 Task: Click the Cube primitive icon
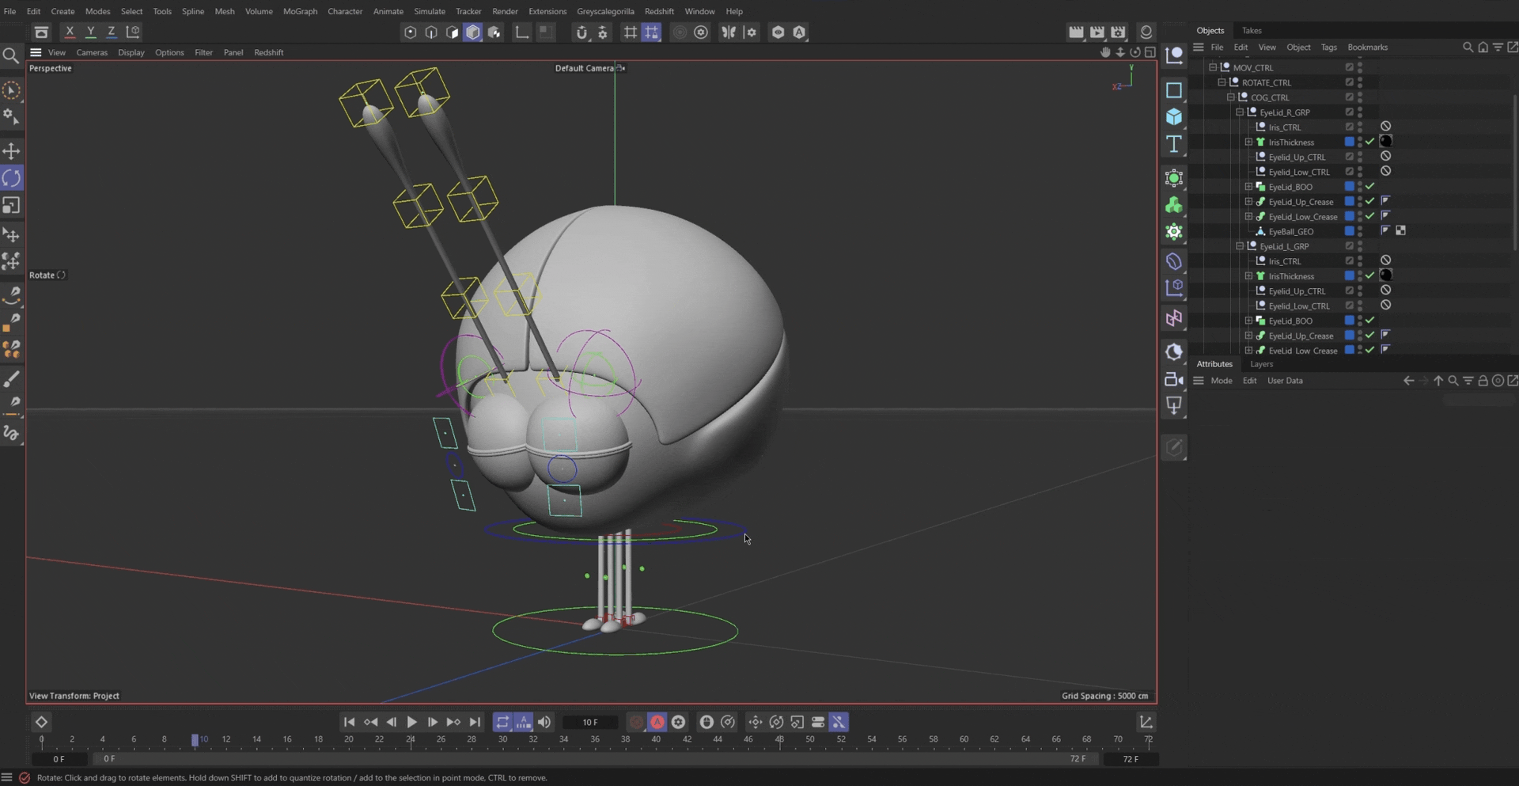tap(1174, 117)
